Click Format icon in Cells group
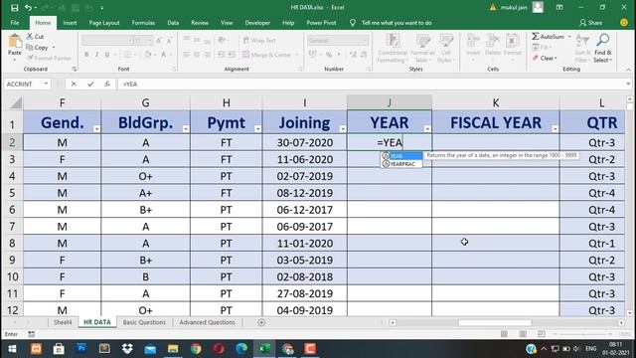This screenshot has height=358, width=636. [513, 41]
